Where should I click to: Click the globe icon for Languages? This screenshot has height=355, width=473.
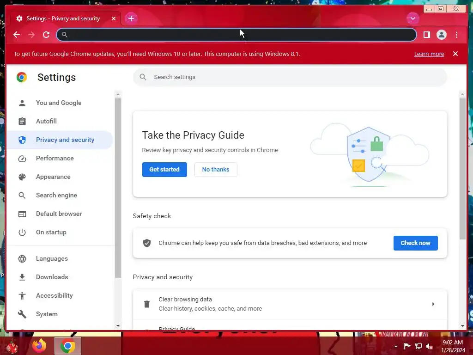[x=22, y=259]
